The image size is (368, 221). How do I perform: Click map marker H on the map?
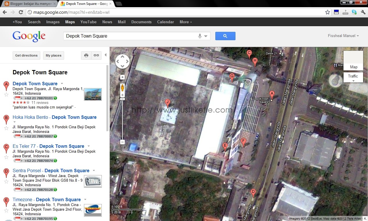255,62
